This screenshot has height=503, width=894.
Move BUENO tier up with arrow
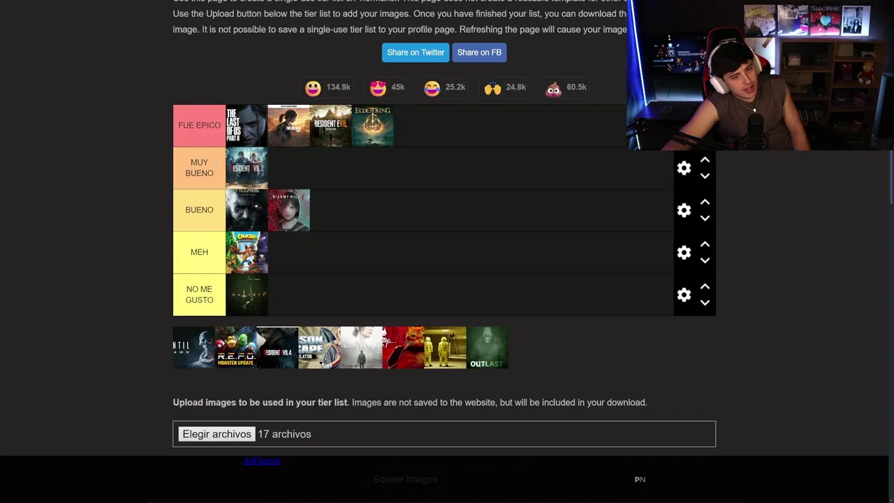[x=705, y=202]
